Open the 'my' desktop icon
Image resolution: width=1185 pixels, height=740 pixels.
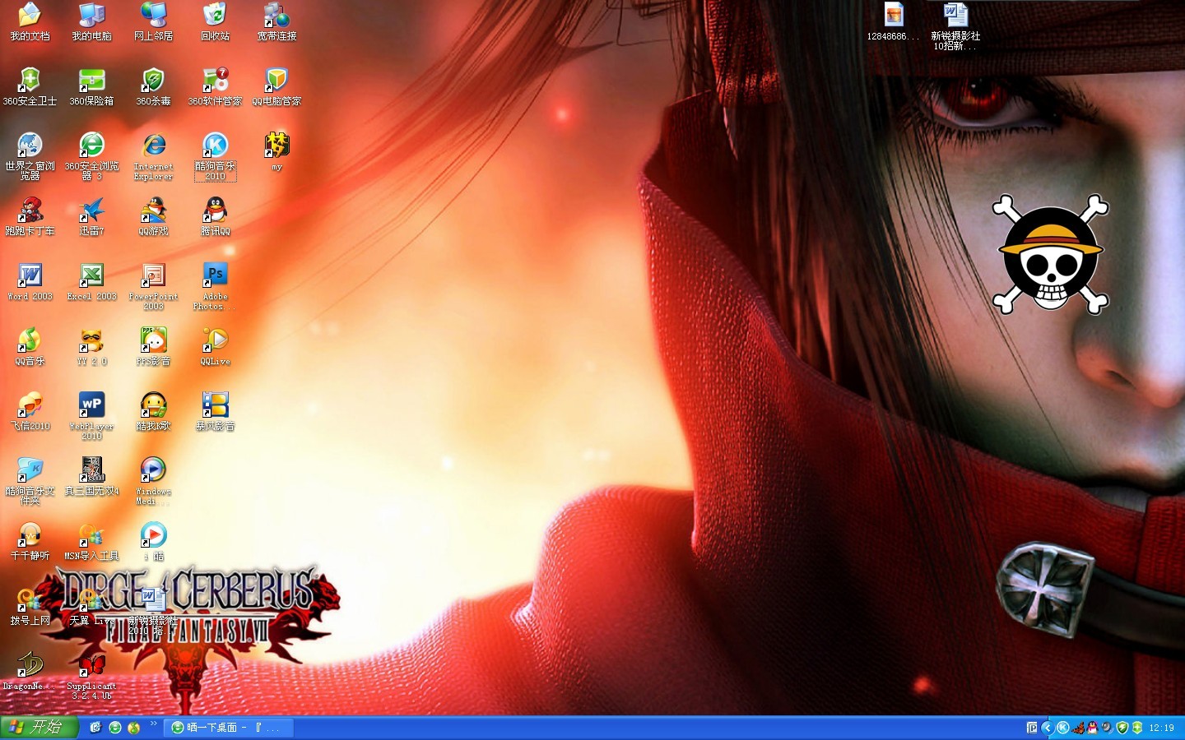point(276,151)
